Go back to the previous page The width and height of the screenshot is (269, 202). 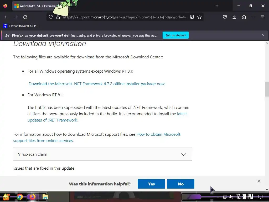(6, 17)
